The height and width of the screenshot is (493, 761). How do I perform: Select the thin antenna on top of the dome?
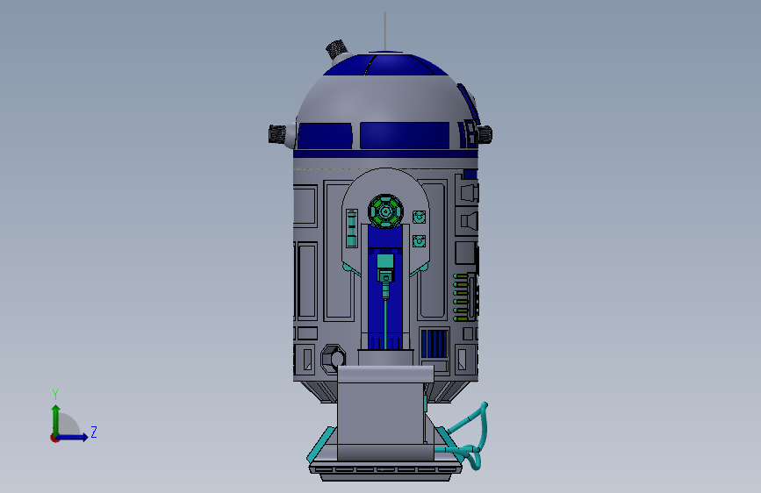(385, 32)
